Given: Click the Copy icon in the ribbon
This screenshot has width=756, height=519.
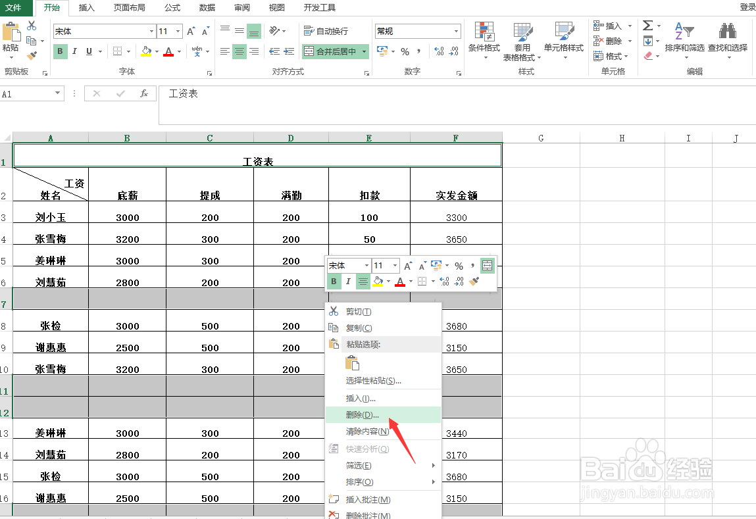Looking at the screenshot, I should coord(32,41).
